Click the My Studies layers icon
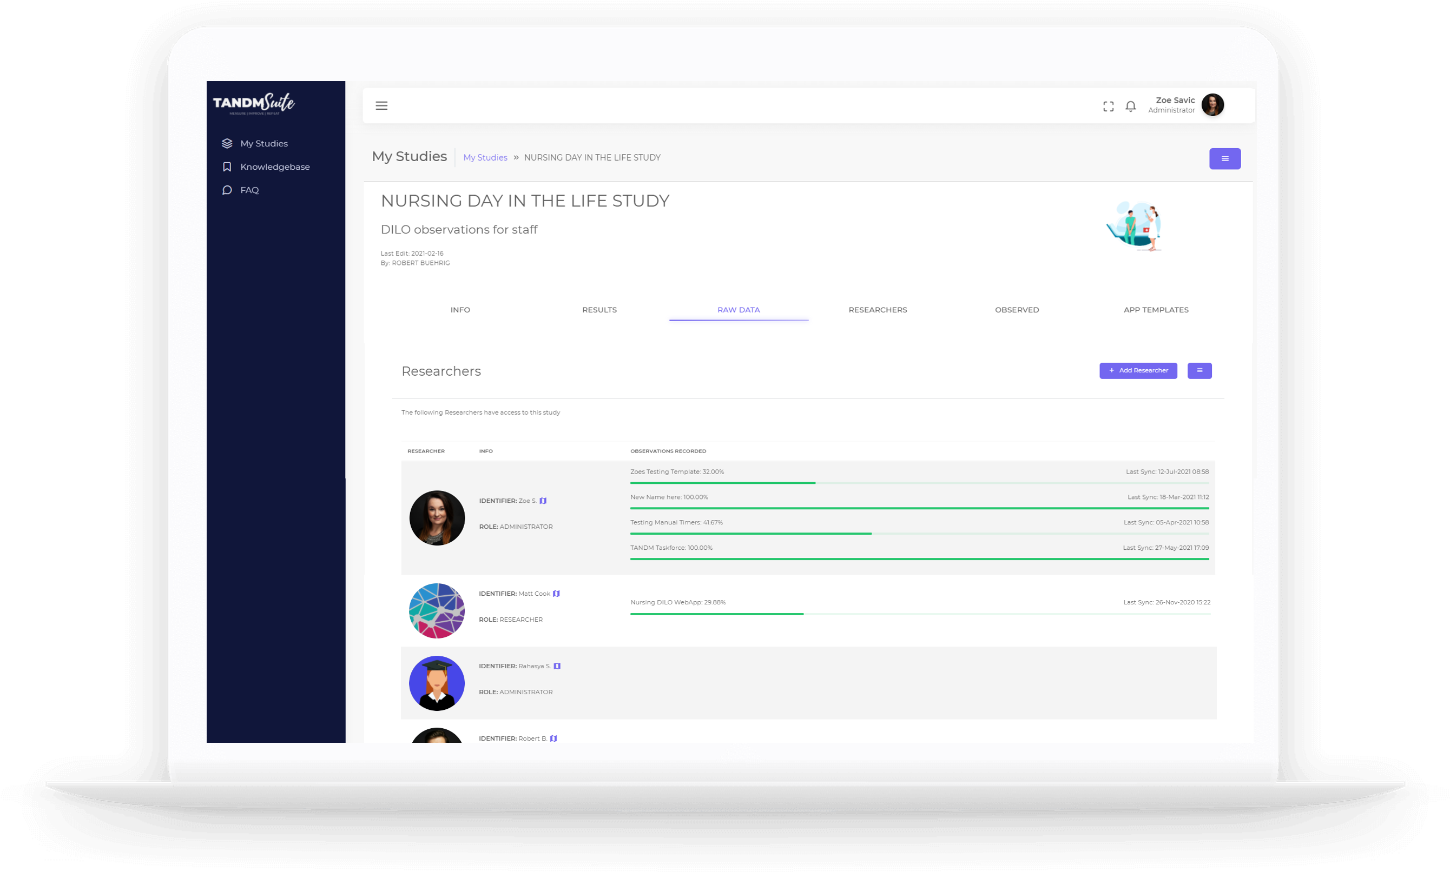This screenshot has width=1450, height=872. point(227,143)
